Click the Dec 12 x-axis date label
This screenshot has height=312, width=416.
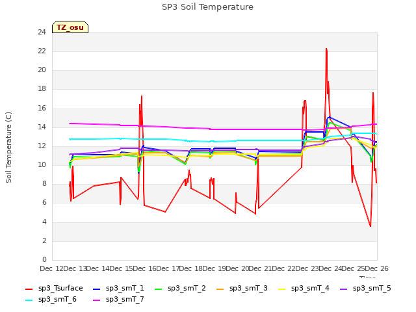click(52, 268)
